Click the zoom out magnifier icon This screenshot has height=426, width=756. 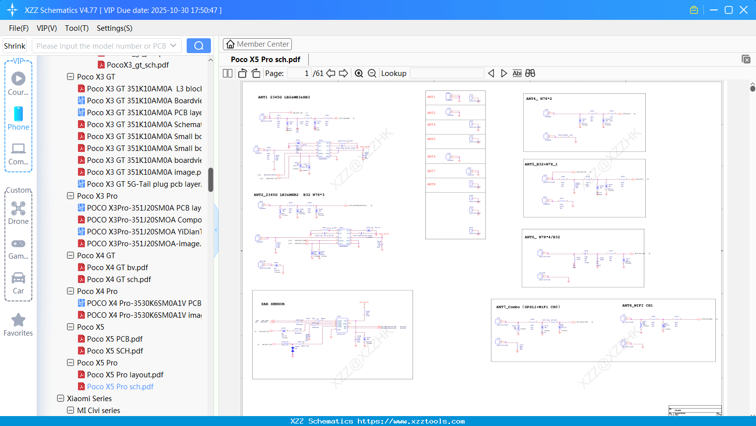[372, 73]
